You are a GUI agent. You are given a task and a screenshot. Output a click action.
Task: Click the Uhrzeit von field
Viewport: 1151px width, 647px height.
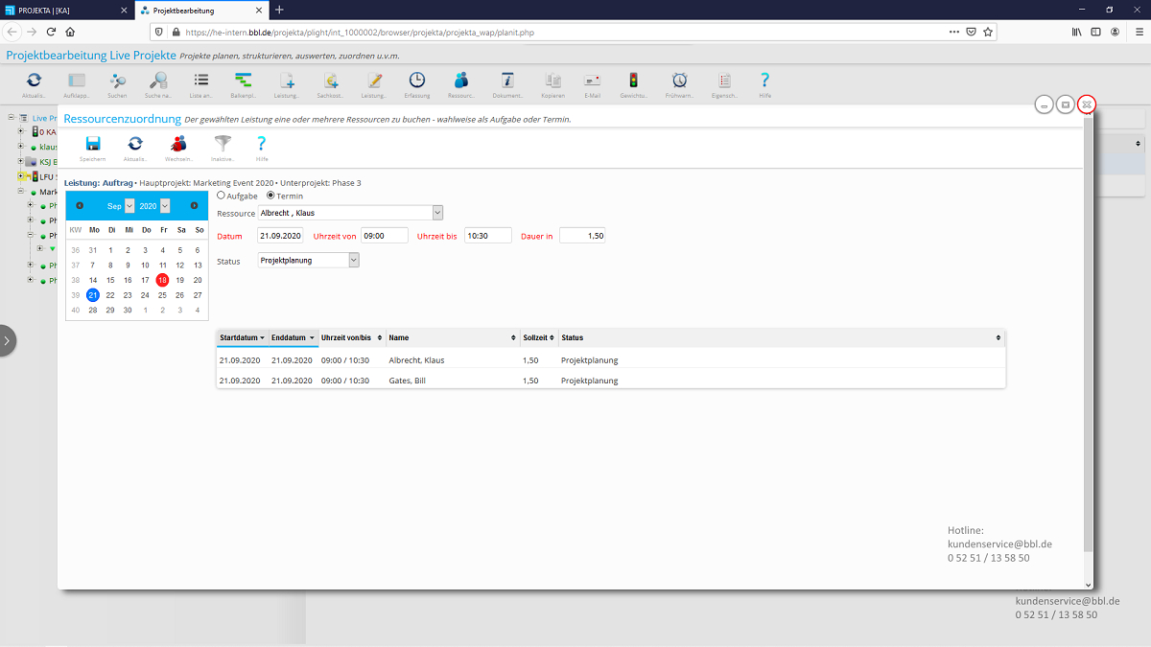pyautogui.click(x=385, y=236)
